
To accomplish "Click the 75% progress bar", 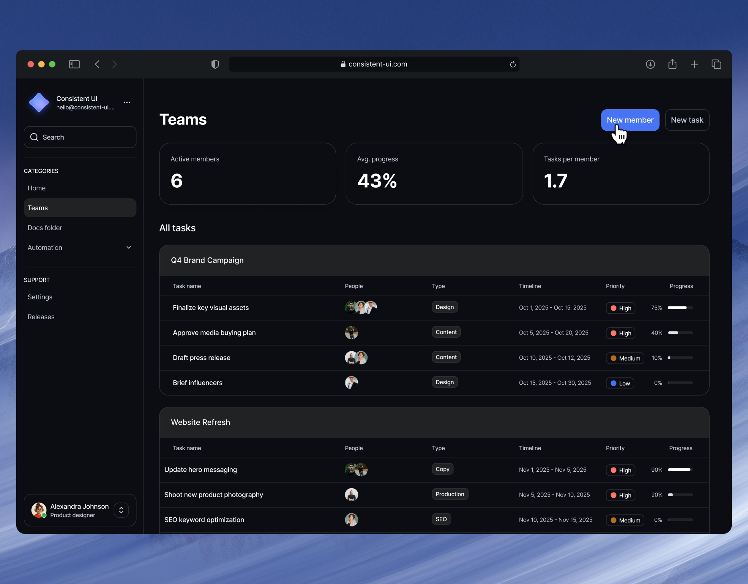I will point(680,308).
